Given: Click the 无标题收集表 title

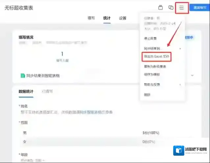Looking at the screenshot, I should point(19,8).
